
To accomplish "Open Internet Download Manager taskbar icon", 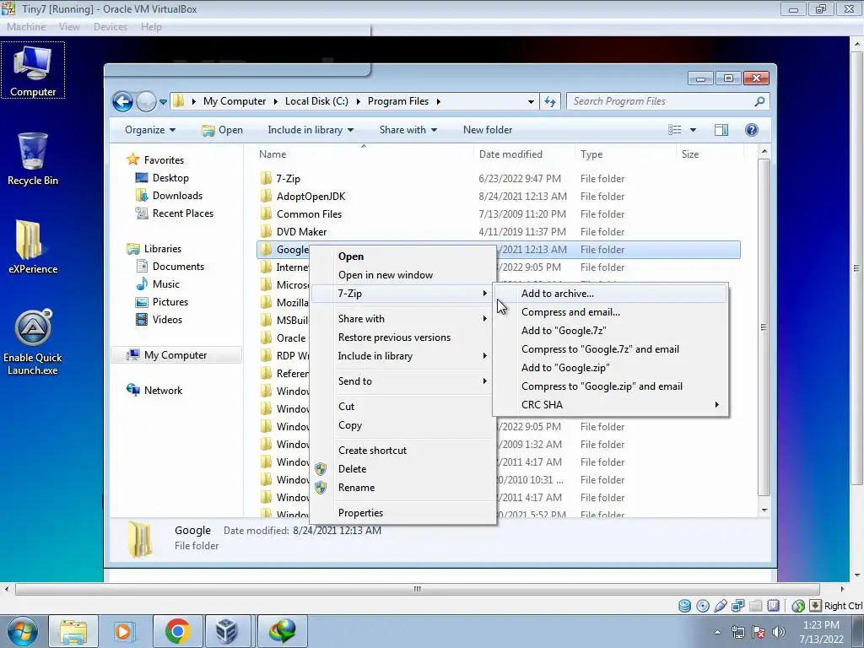I will pyautogui.click(x=282, y=631).
